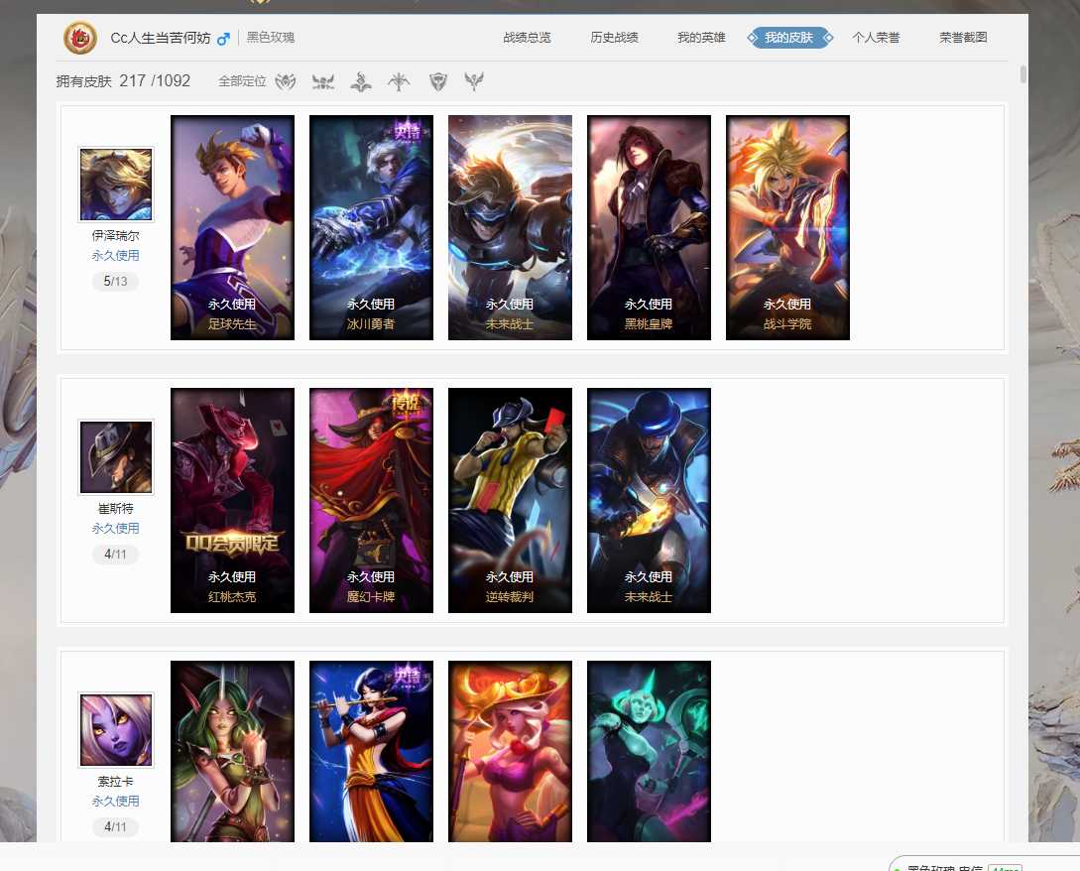This screenshot has height=871, width=1080.
Task: Open the 黑桃皇牌 skin card
Action: coord(649,227)
